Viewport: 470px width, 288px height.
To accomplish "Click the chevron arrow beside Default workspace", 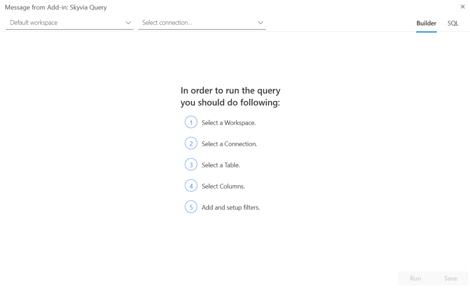I will 128,22.
